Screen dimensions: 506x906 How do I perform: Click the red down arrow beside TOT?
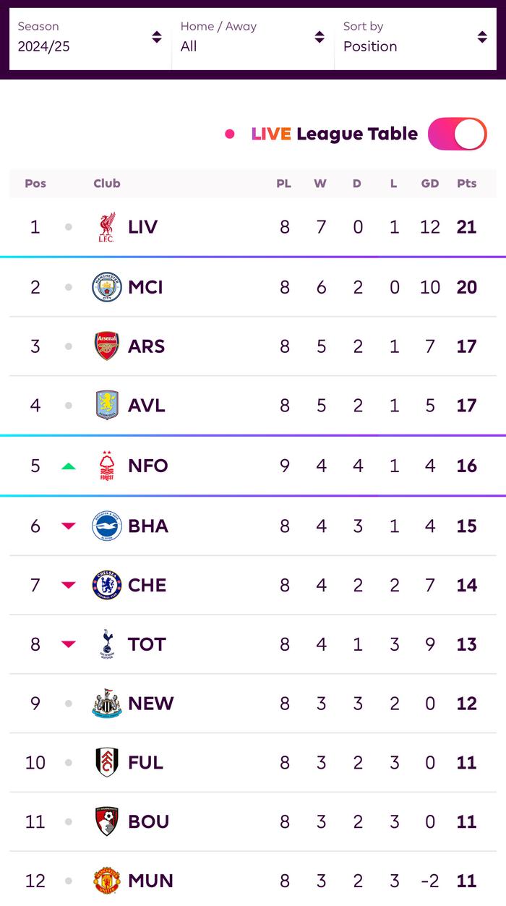coord(69,644)
